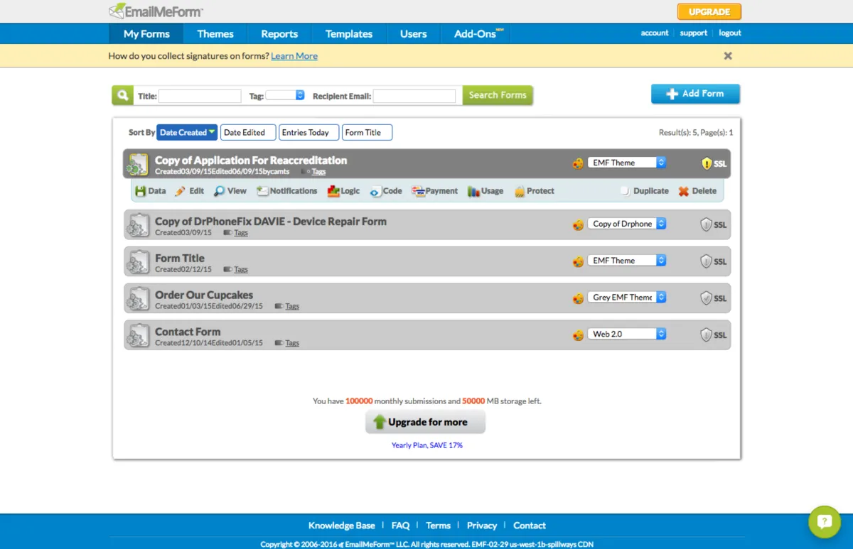Viewport: 853px width, 549px height.
Task: Open the account link
Action: tap(655, 33)
